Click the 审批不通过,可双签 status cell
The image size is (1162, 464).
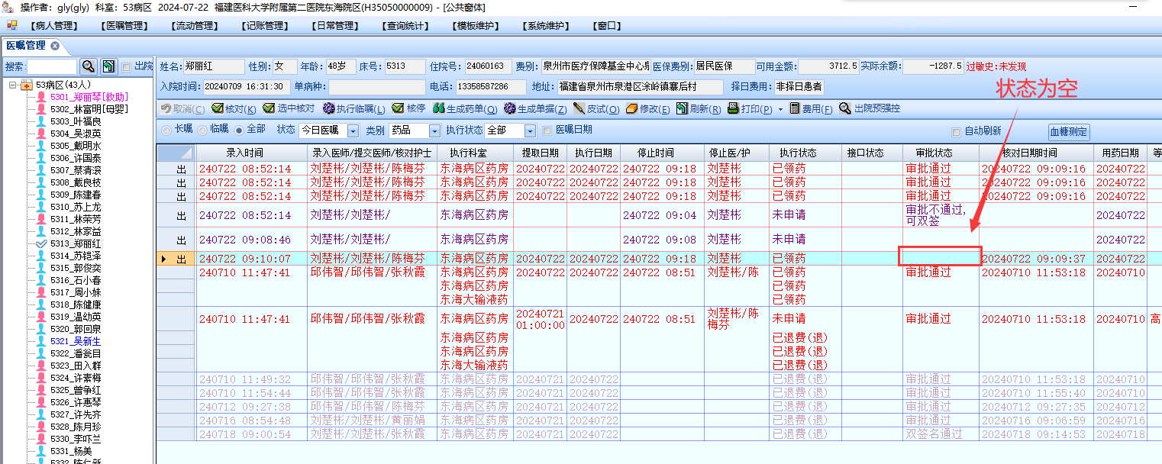click(x=941, y=215)
